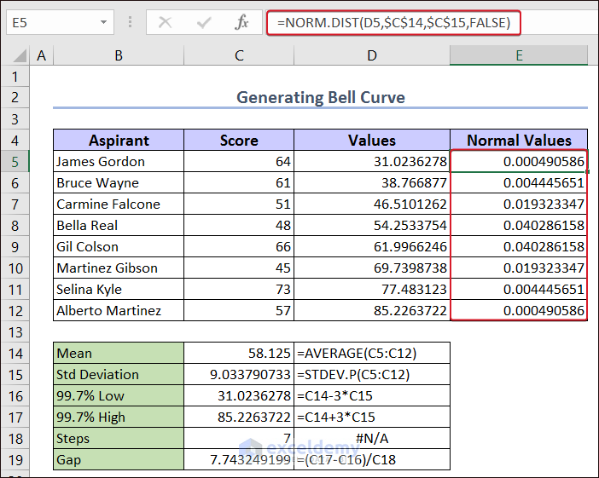Click the Aspirant header cell
The image size is (599, 478).
point(118,141)
